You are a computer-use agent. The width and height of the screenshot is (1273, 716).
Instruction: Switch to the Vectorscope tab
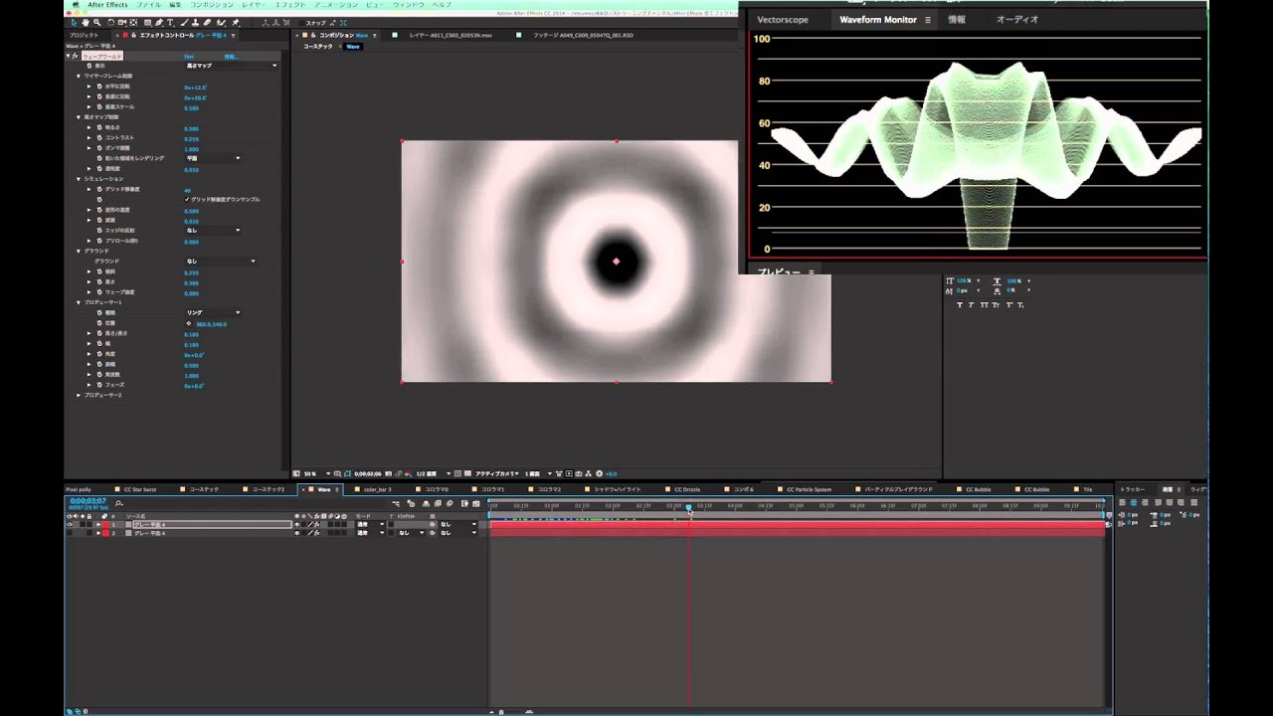tap(783, 19)
